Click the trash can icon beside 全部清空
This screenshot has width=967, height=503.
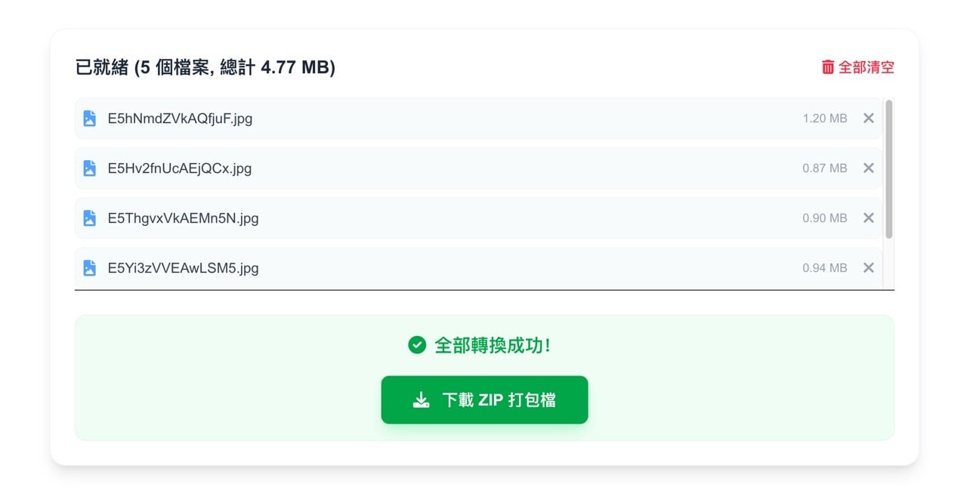coord(828,67)
